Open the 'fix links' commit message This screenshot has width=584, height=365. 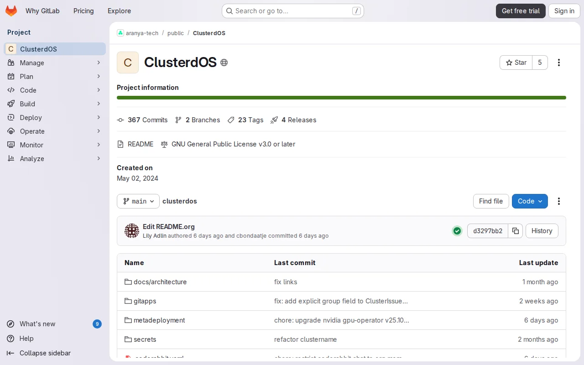tap(286, 282)
